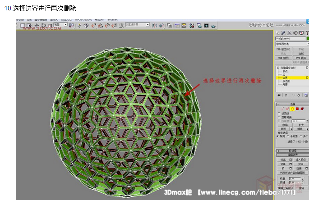Activate the Select and Move tool
Image resolution: width=309 pixels, height=200 pixels.
point(37,25)
